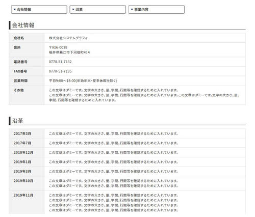Click the arrow icon beside 会社情報
Screen dimensions: 255x217
click(x=15, y=10)
